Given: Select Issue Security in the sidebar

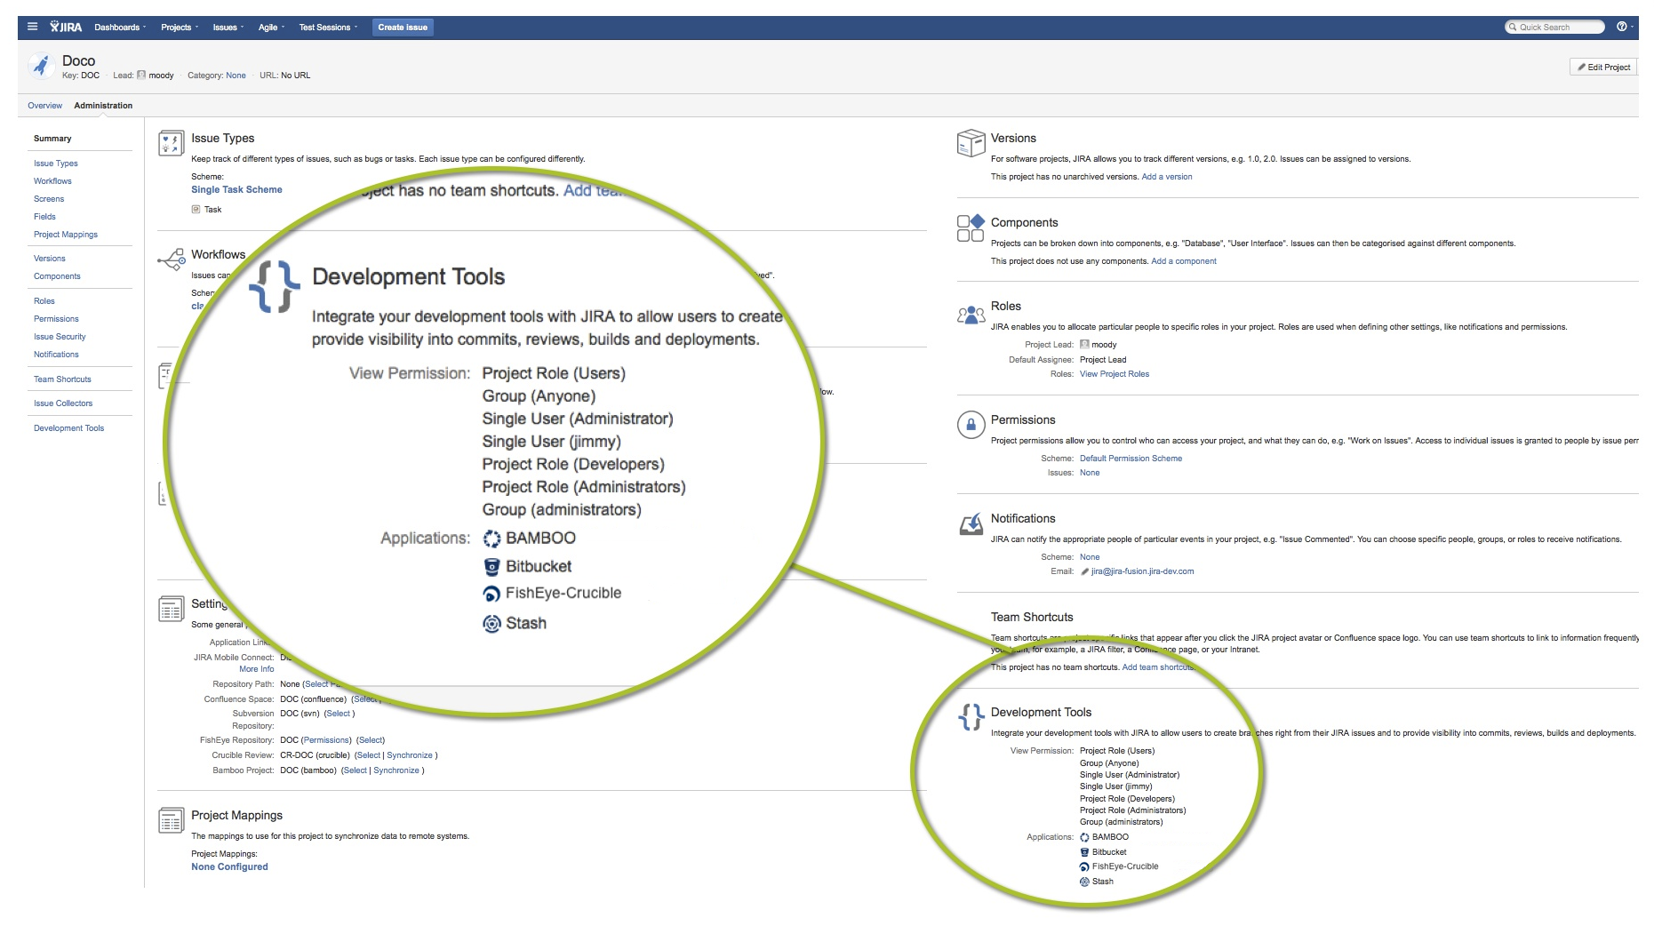Looking at the screenshot, I should (60, 337).
